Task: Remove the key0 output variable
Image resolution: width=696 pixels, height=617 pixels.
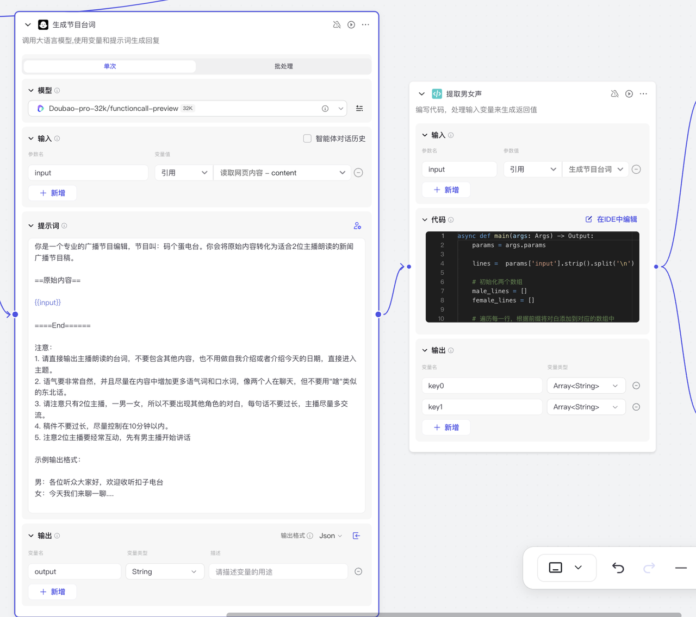Action: pyautogui.click(x=636, y=386)
